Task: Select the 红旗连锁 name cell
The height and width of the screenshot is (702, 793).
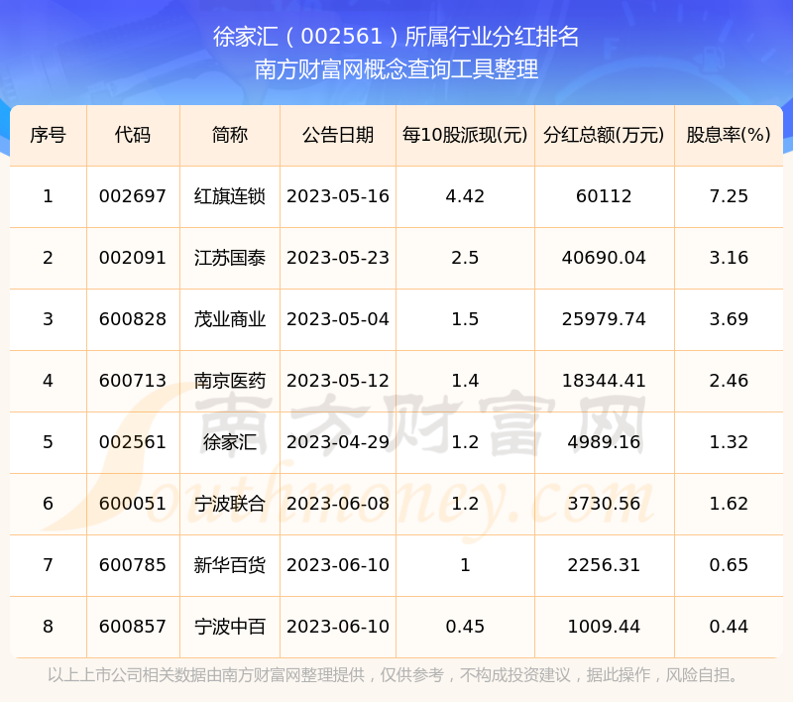Action: (230, 196)
